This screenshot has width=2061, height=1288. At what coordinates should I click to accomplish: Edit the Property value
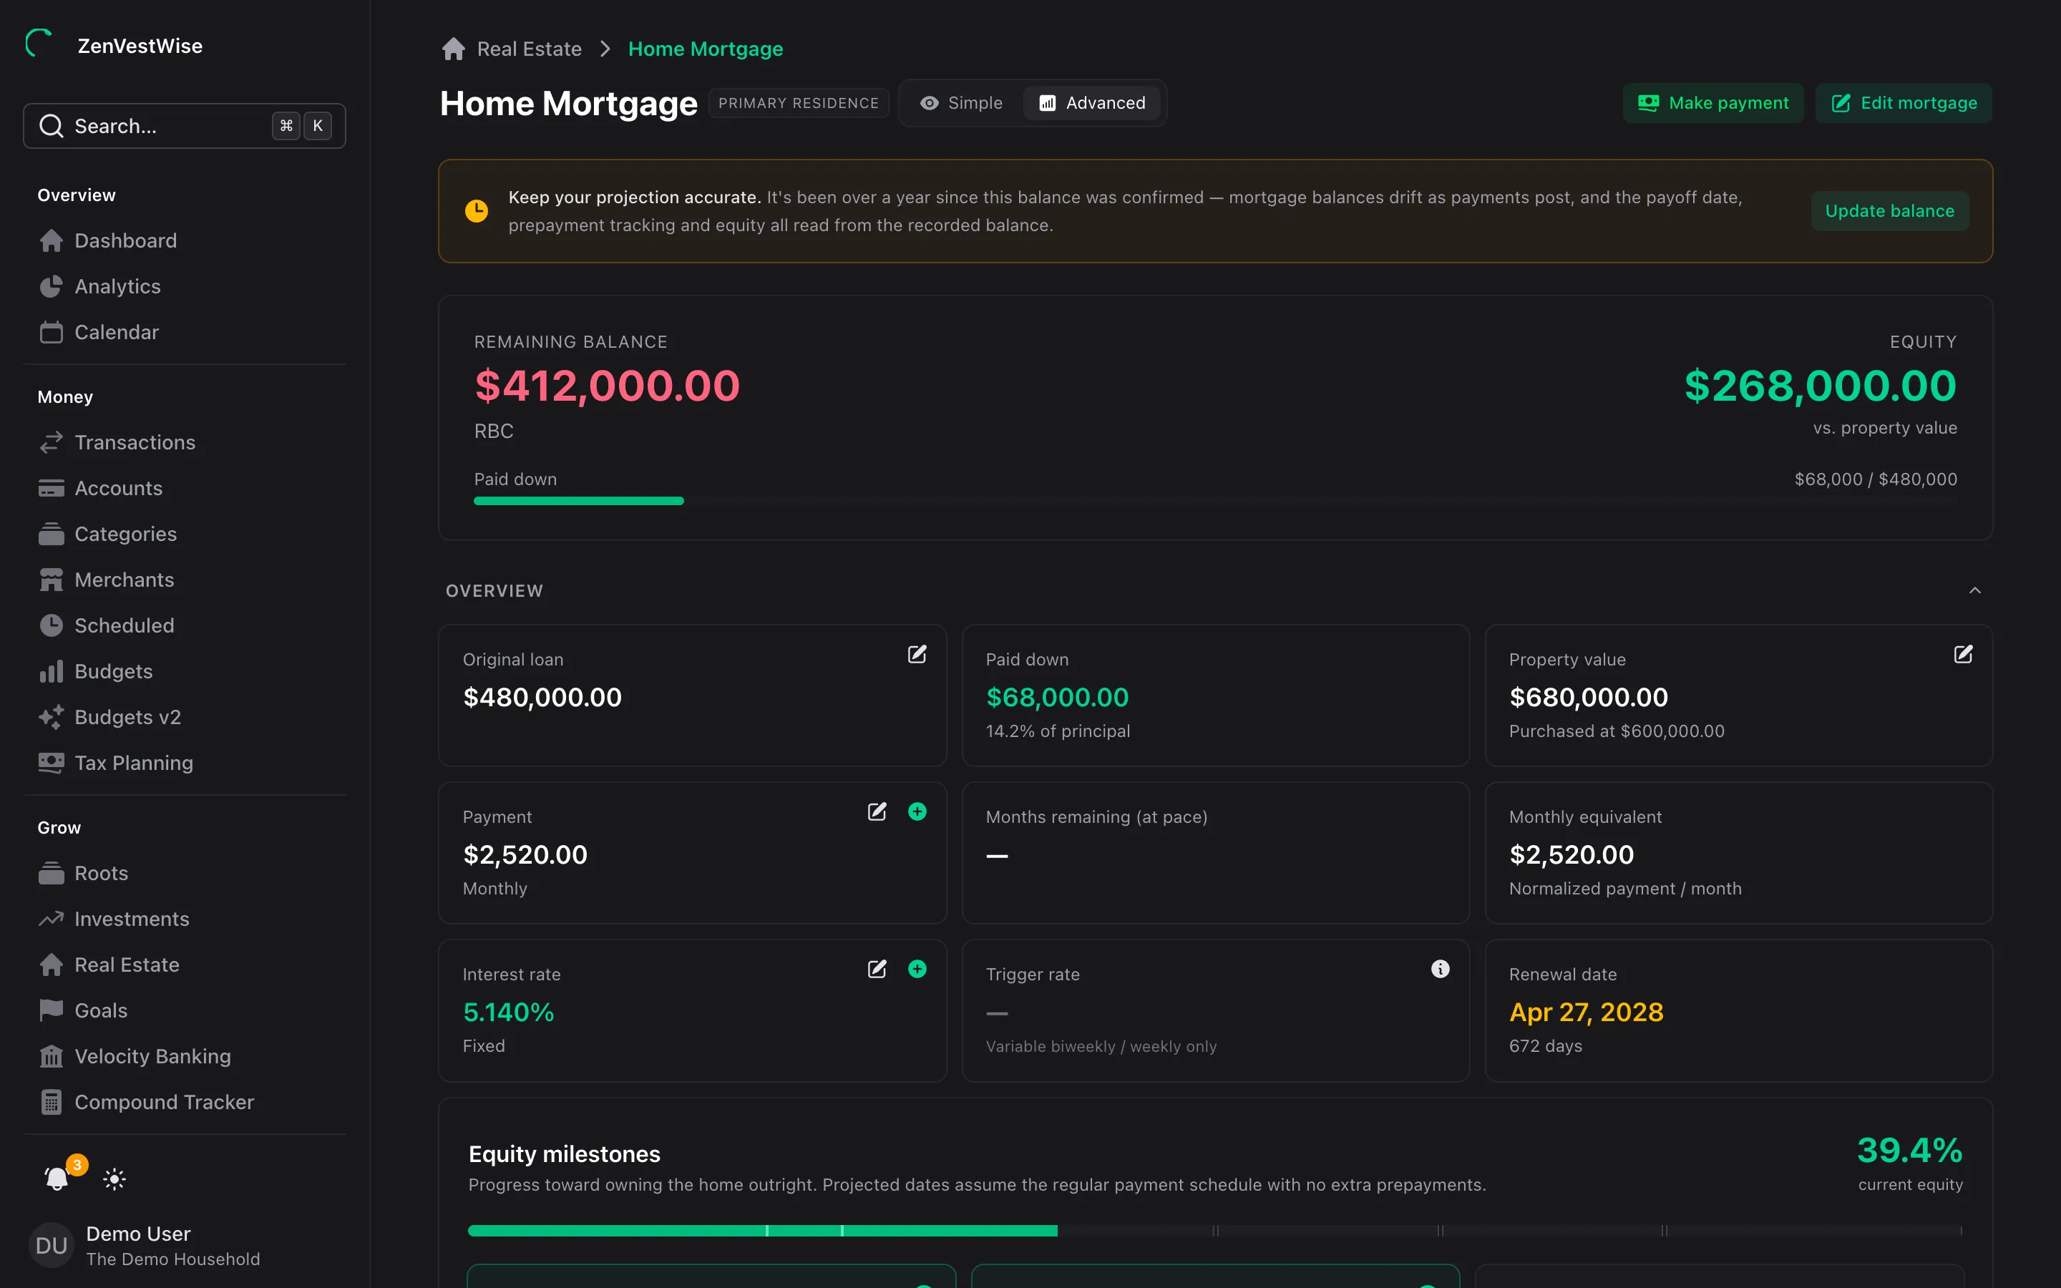coord(1963,654)
